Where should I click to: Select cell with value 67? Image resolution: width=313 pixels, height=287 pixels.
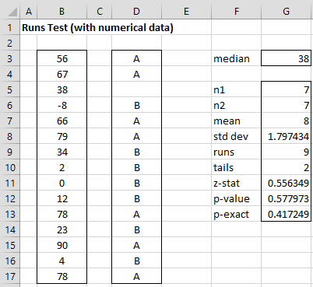click(62, 74)
